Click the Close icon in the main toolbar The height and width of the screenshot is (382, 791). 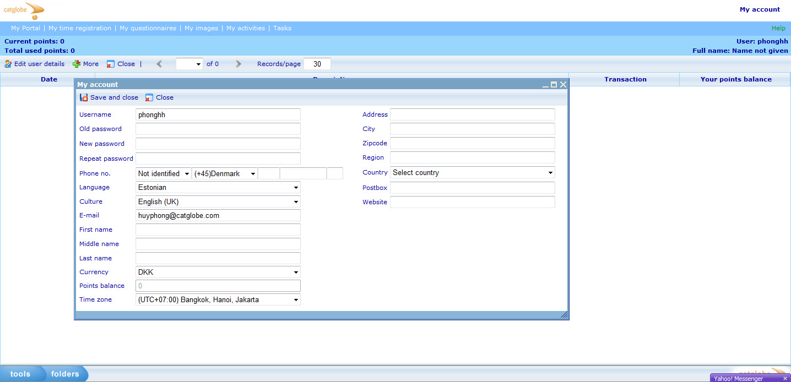pos(111,64)
